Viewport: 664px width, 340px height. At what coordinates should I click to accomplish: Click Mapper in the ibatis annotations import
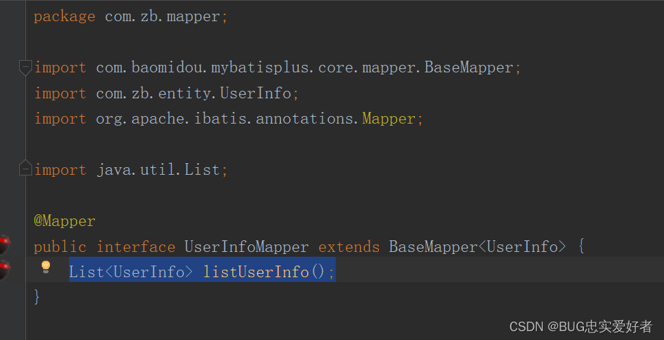pos(388,118)
